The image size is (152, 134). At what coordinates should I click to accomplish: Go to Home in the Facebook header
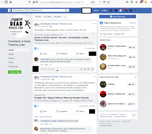[96, 10]
